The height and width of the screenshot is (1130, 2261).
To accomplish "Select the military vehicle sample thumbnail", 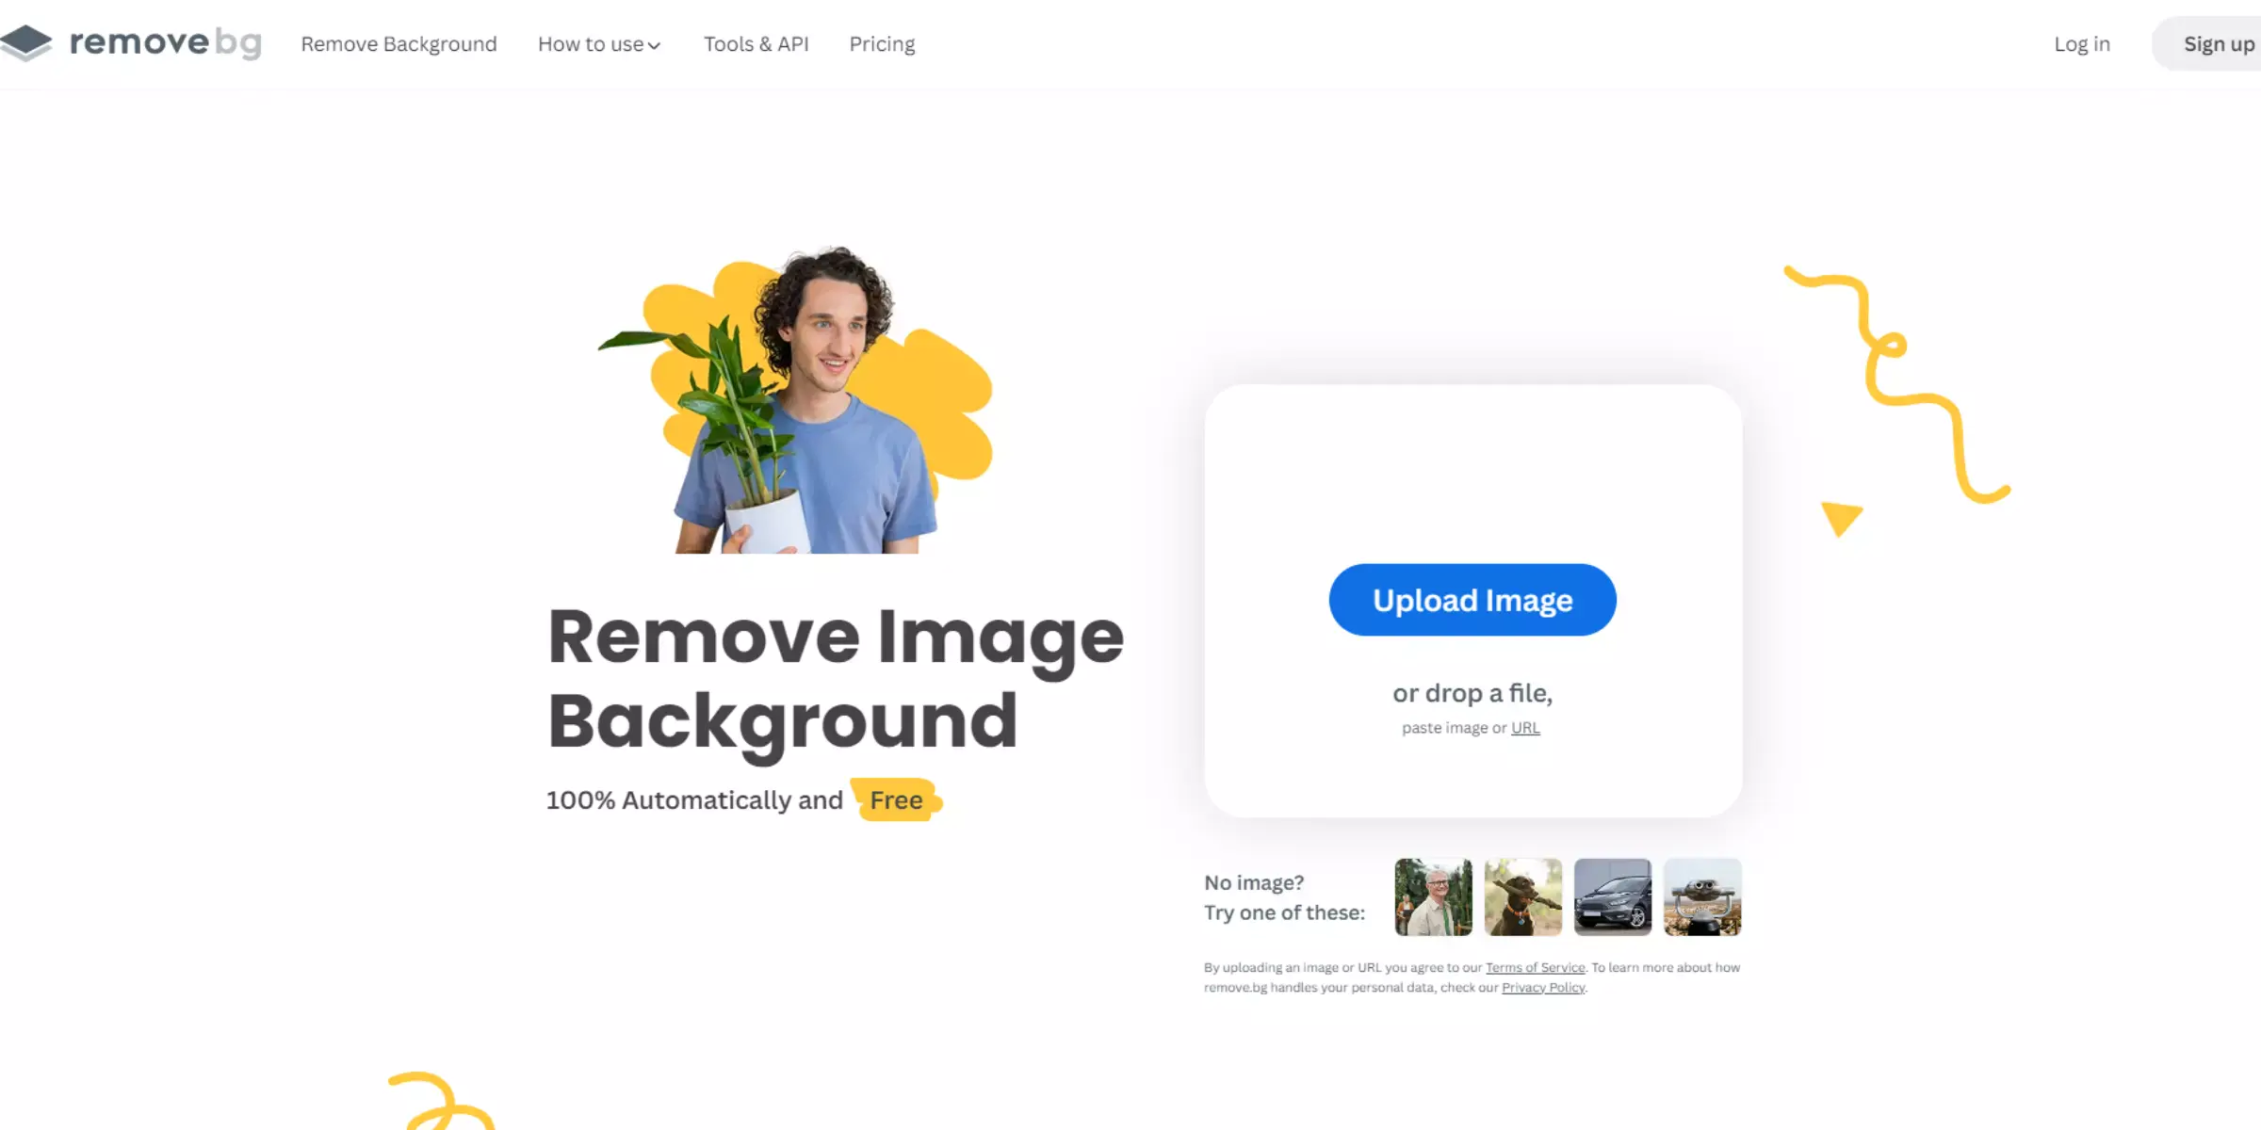I will point(1703,896).
